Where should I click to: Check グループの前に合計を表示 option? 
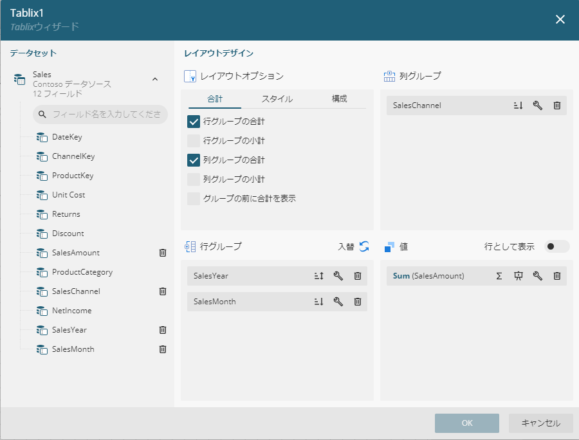click(194, 199)
